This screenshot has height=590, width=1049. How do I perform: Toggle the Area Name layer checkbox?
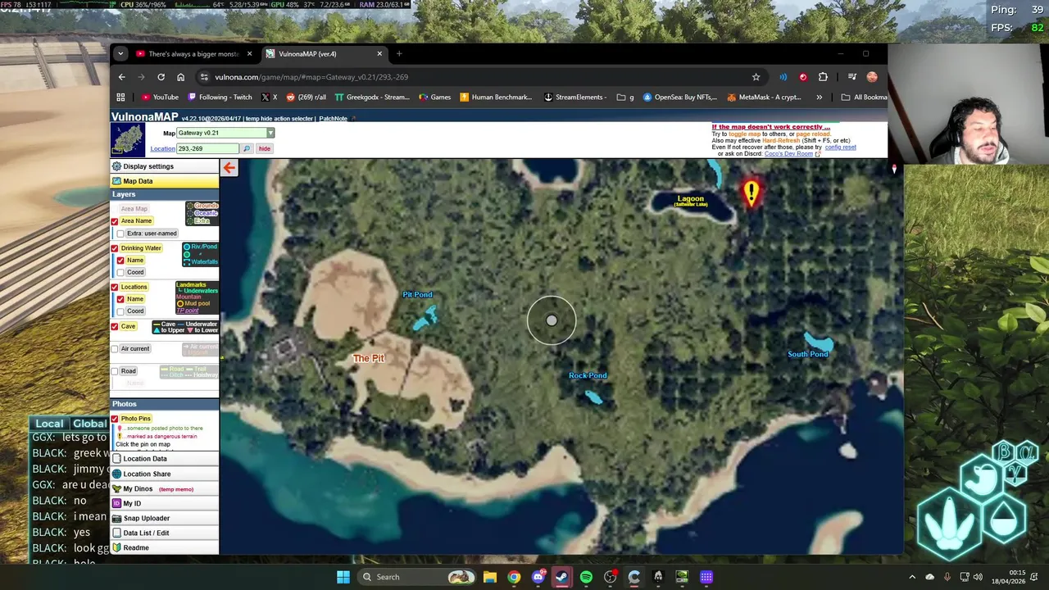(x=115, y=221)
